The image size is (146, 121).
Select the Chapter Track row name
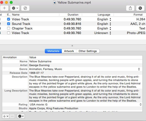[22, 28]
